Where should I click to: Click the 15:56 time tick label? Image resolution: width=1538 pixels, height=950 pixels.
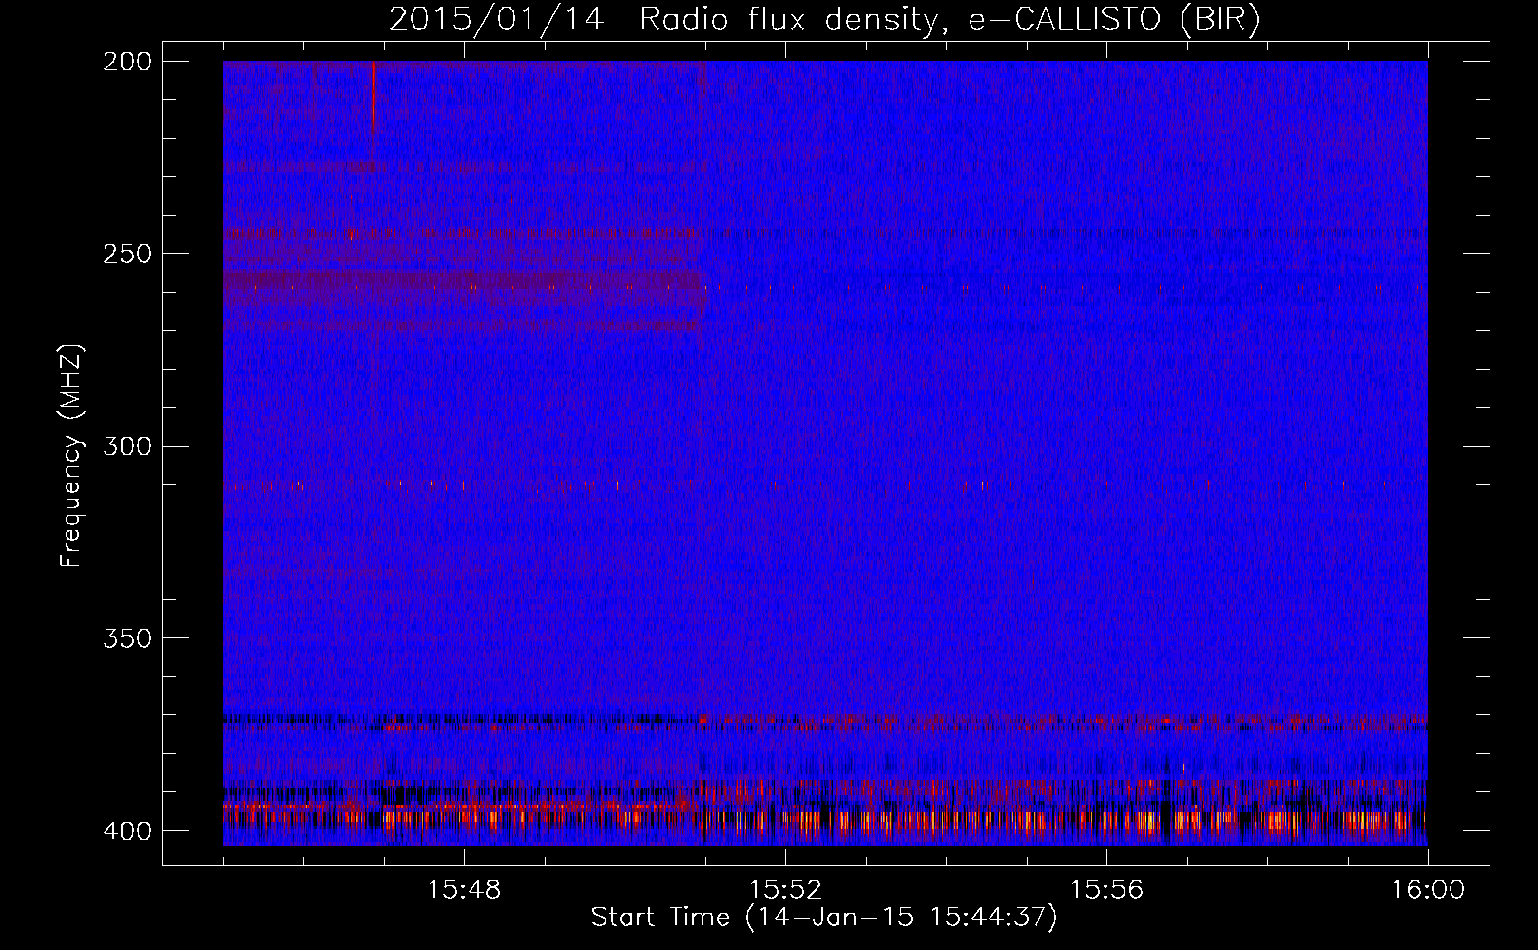click(1106, 889)
